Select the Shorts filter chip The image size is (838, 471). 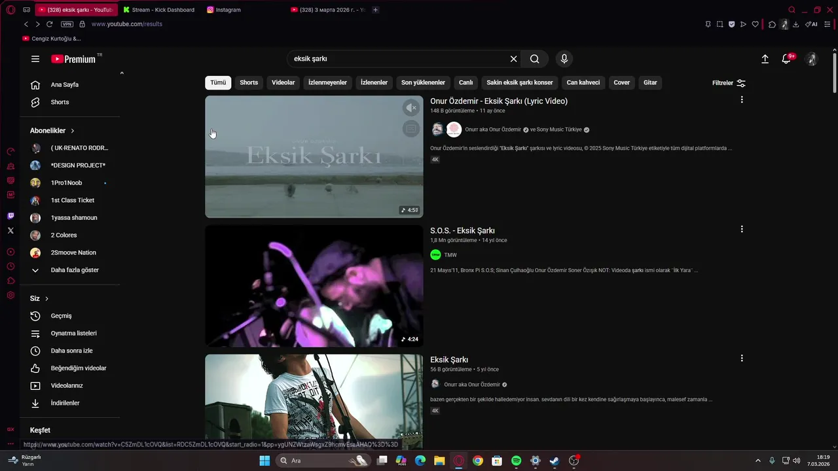tap(249, 82)
